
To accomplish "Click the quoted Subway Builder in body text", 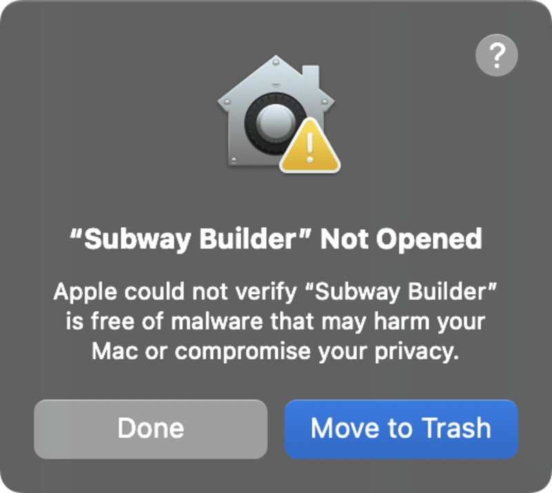I will pos(402,292).
